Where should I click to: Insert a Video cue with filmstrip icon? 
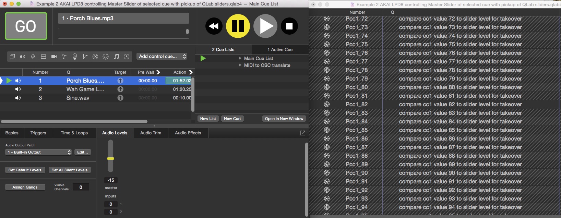coord(44,57)
